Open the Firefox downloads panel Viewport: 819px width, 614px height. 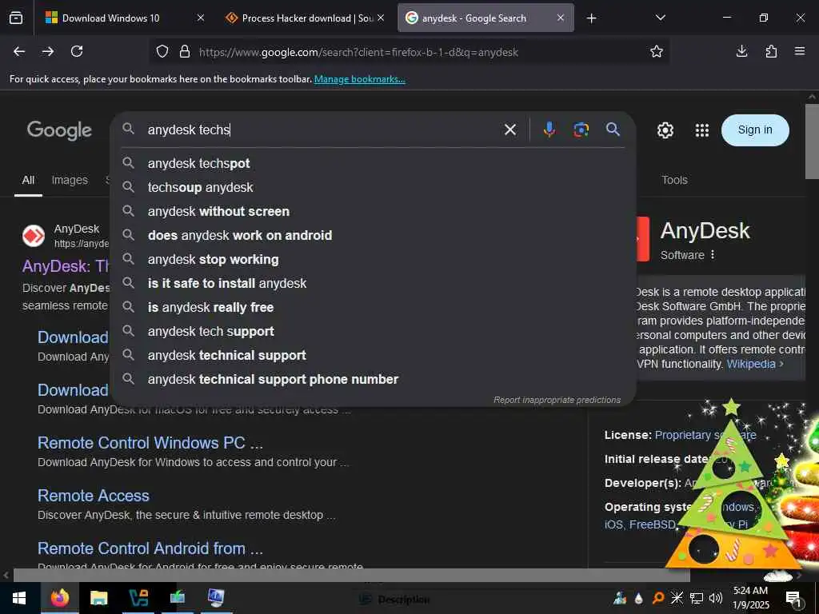[x=741, y=51]
